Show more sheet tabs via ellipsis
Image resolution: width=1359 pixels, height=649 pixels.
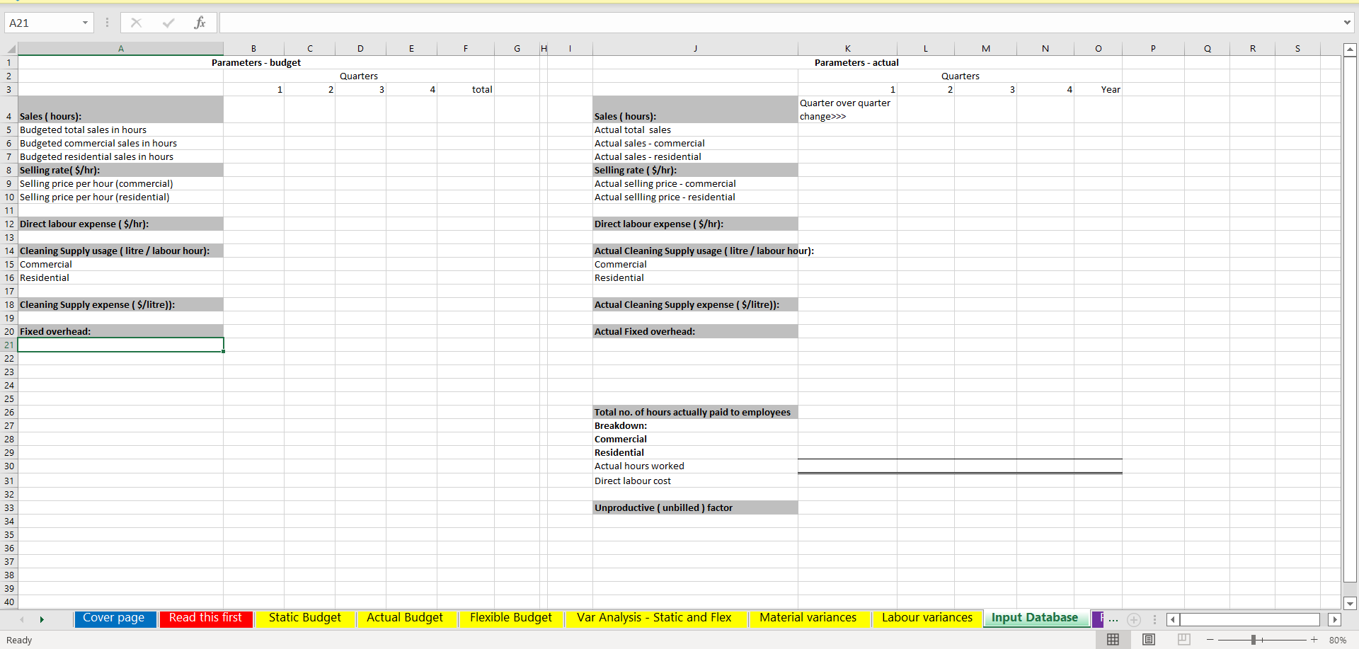1113,619
